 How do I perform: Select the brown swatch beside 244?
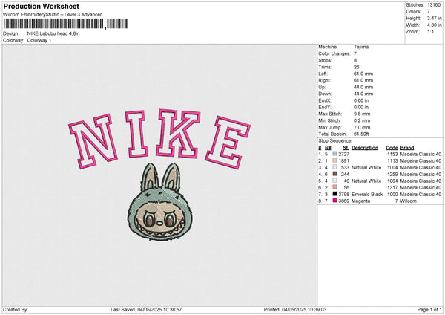coord(334,174)
